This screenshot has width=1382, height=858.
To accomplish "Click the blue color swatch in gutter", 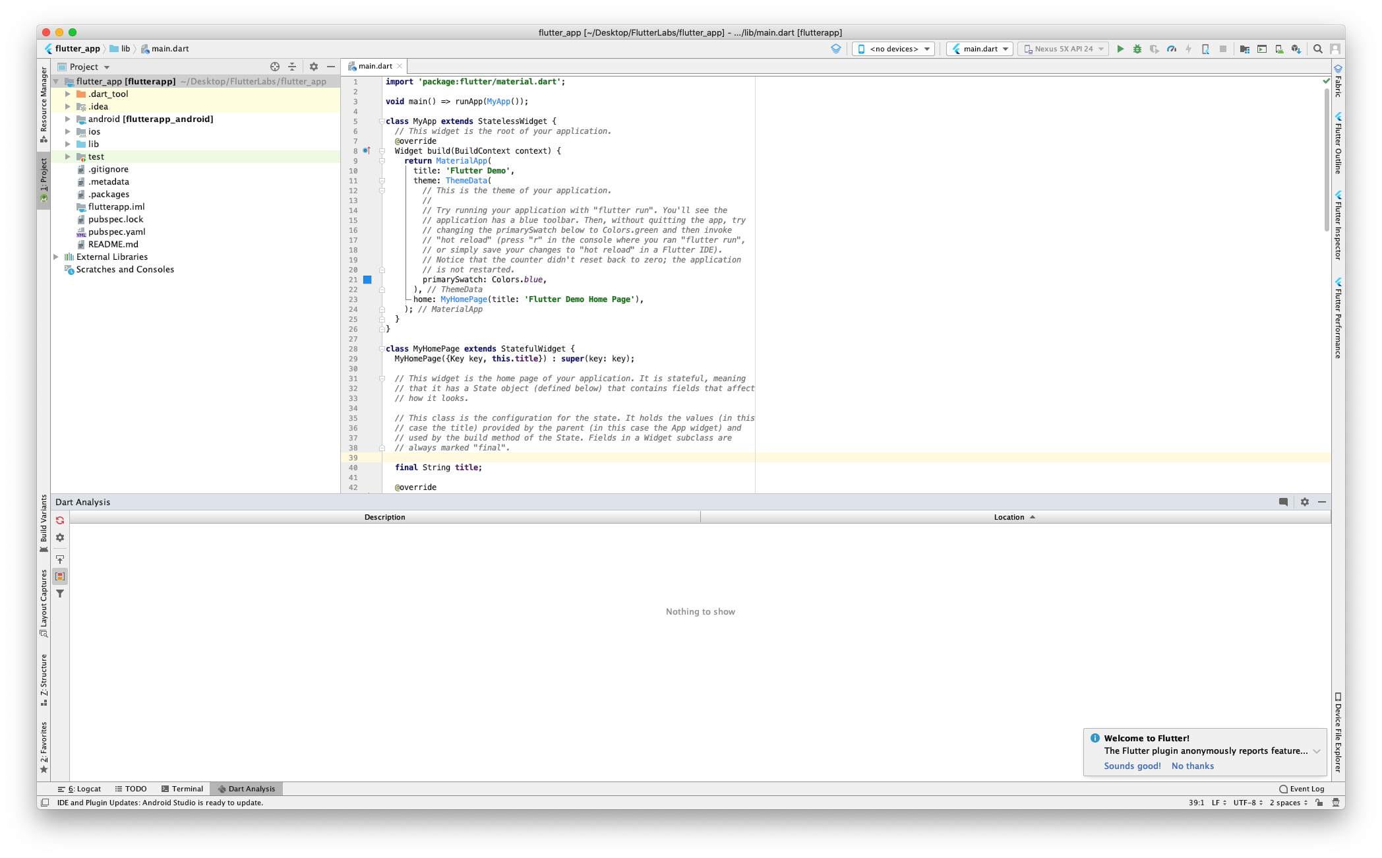I will point(368,280).
